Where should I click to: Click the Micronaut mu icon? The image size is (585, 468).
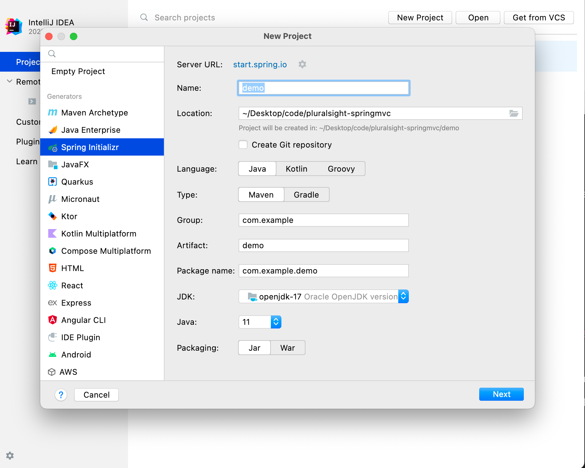(52, 199)
